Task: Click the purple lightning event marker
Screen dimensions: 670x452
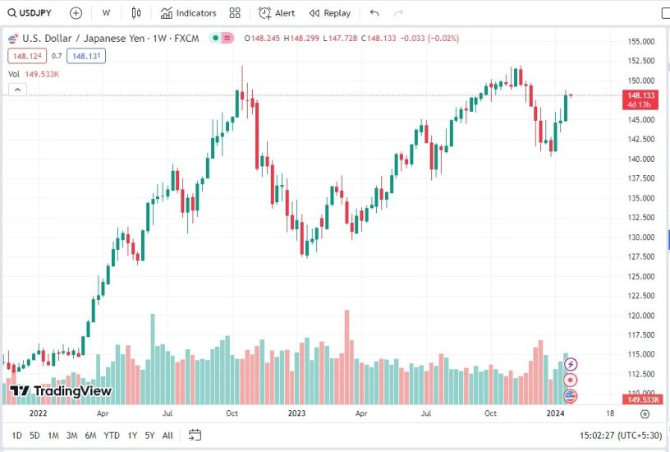Action: pos(571,363)
